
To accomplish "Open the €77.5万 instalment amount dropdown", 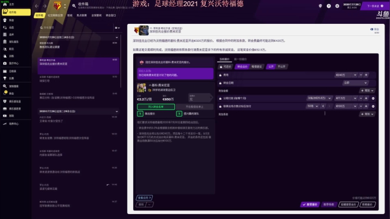I will click(x=346, y=98).
